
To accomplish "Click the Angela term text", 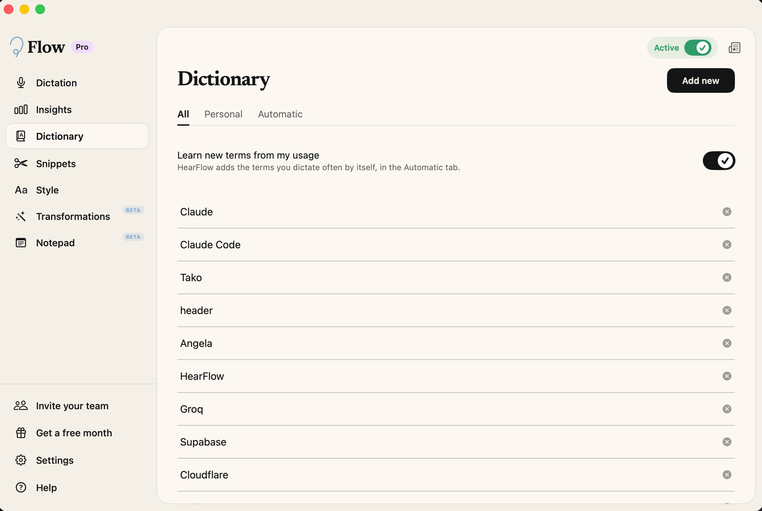I will tap(196, 343).
